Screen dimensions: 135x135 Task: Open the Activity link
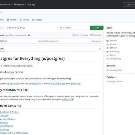tap(113, 44)
